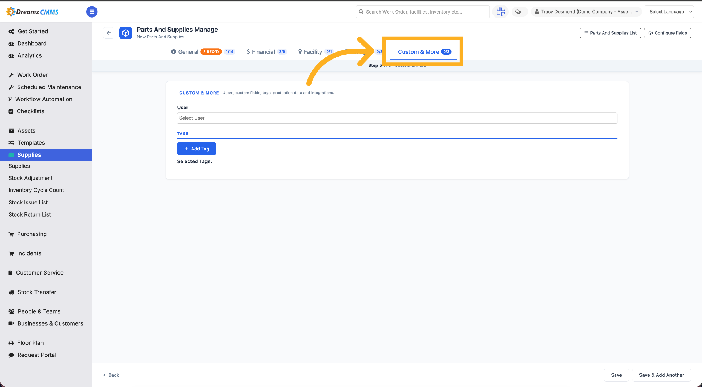Click the search magnifier icon

tap(361, 12)
